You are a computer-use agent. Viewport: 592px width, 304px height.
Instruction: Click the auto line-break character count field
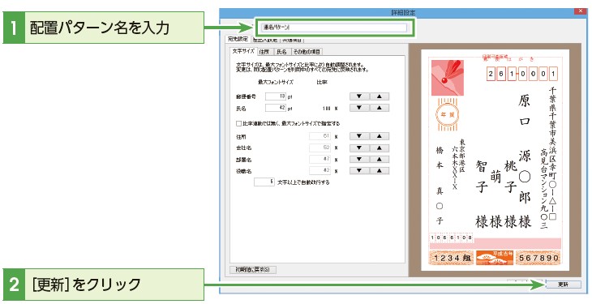coord(264,182)
